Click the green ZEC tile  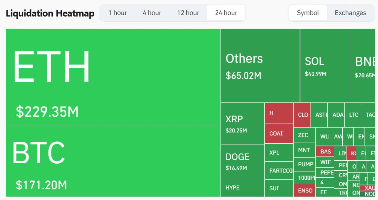[304, 135]
